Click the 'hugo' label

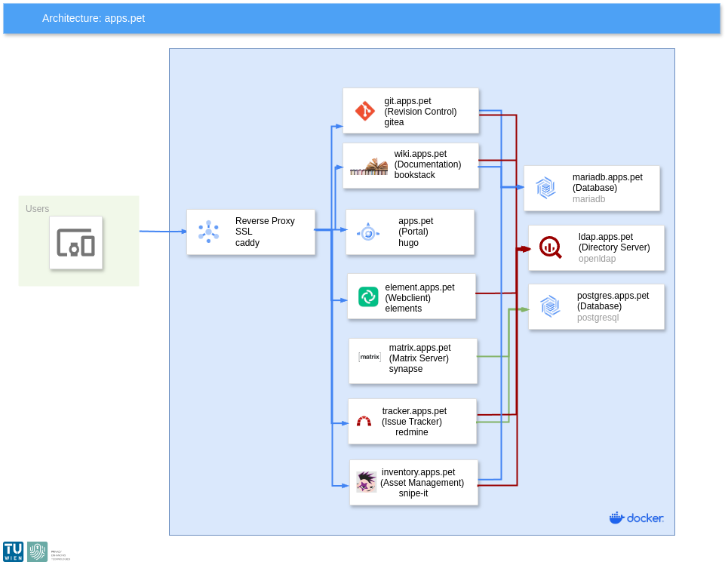[x=408, y=243]
